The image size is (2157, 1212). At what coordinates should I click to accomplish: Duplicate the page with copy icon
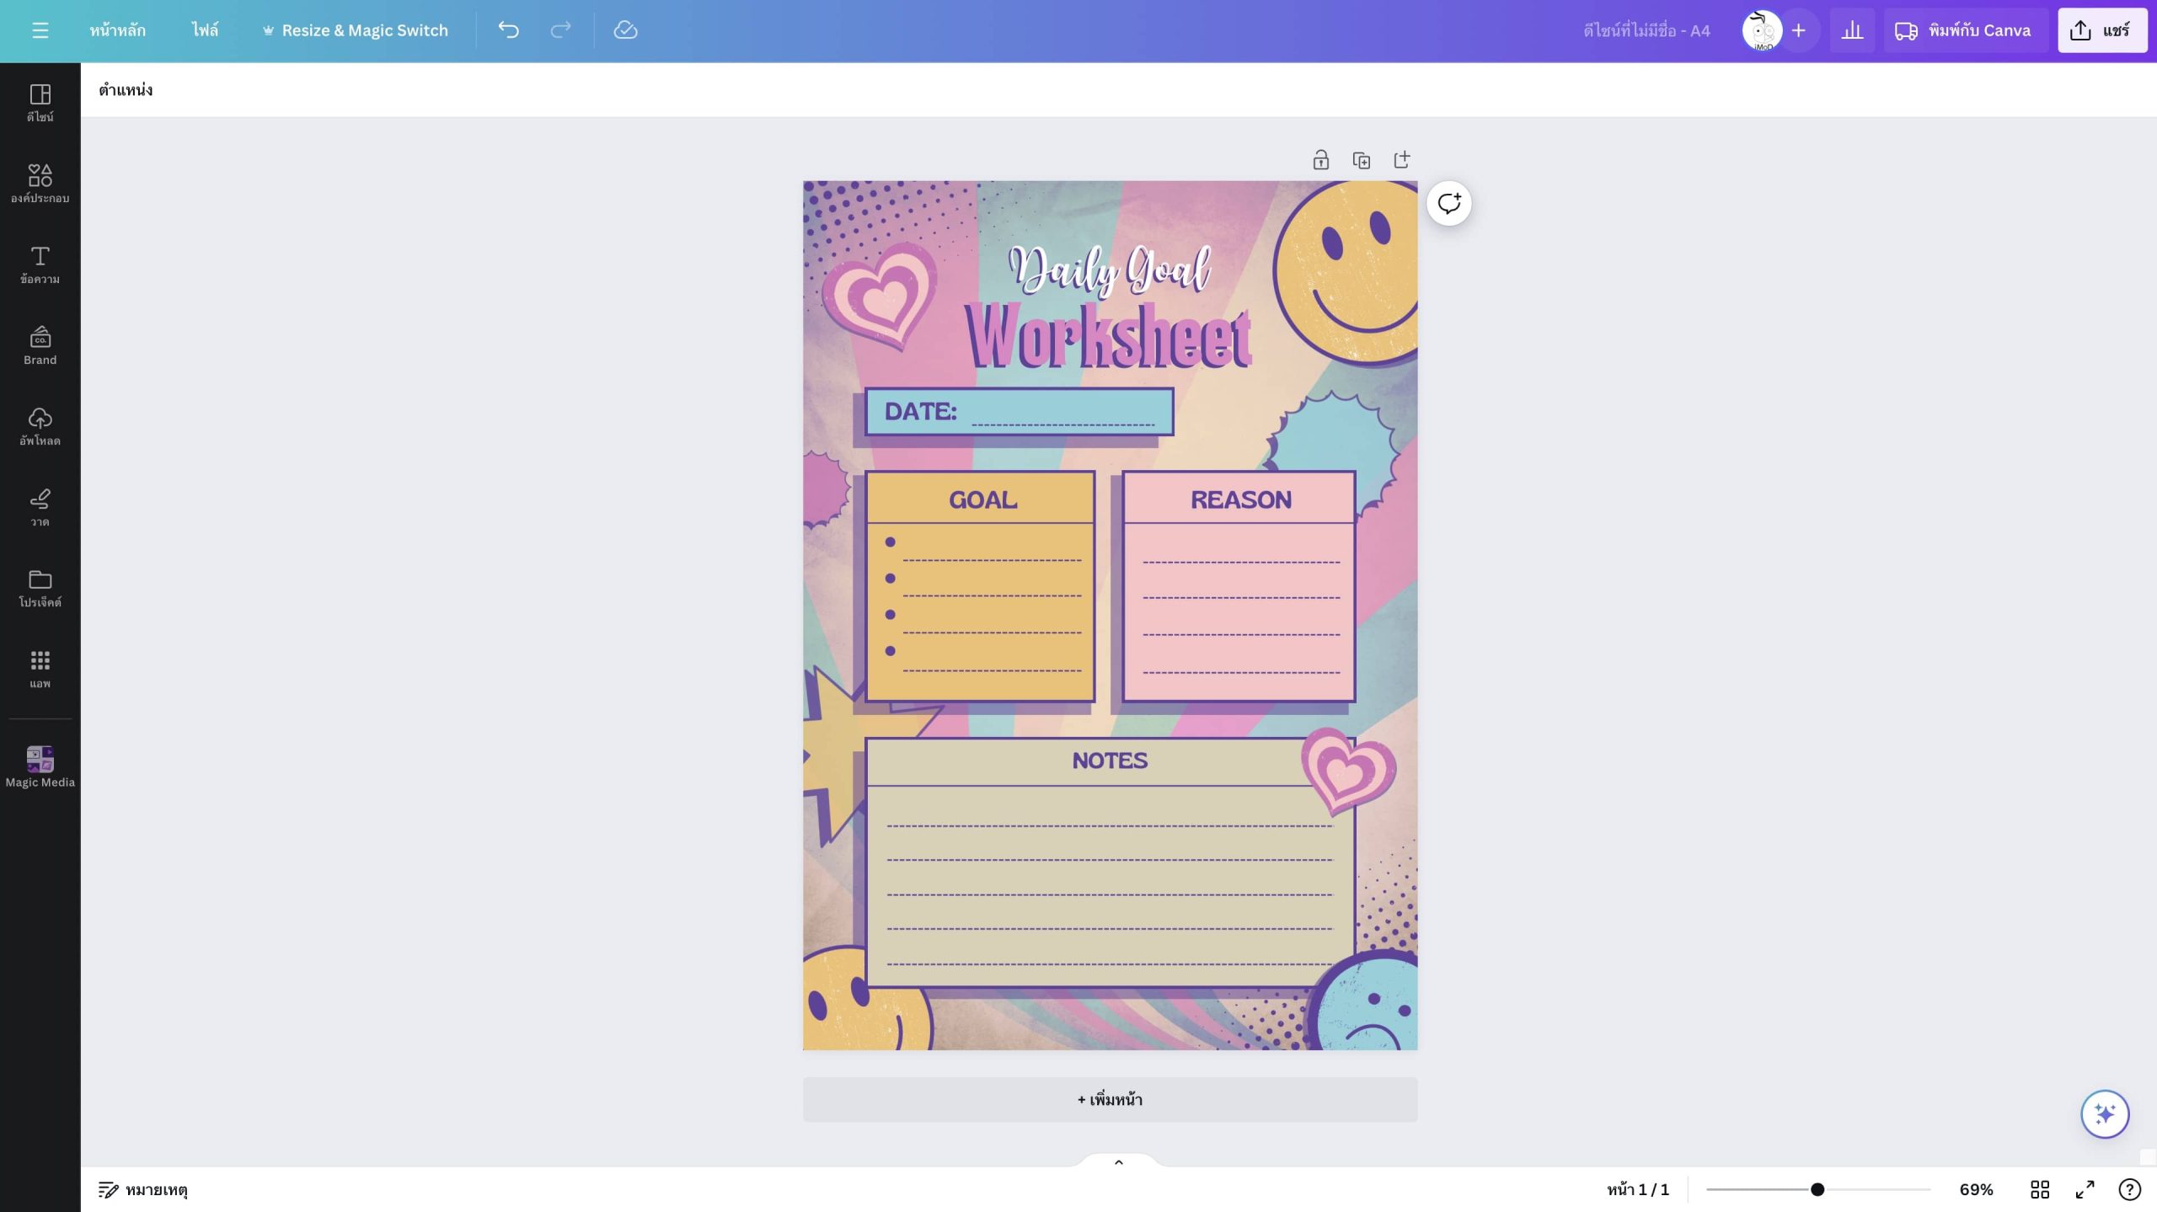tap(1361, 160)
